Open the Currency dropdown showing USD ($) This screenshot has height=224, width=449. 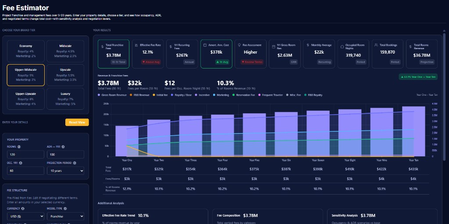[x=25, y=216]
